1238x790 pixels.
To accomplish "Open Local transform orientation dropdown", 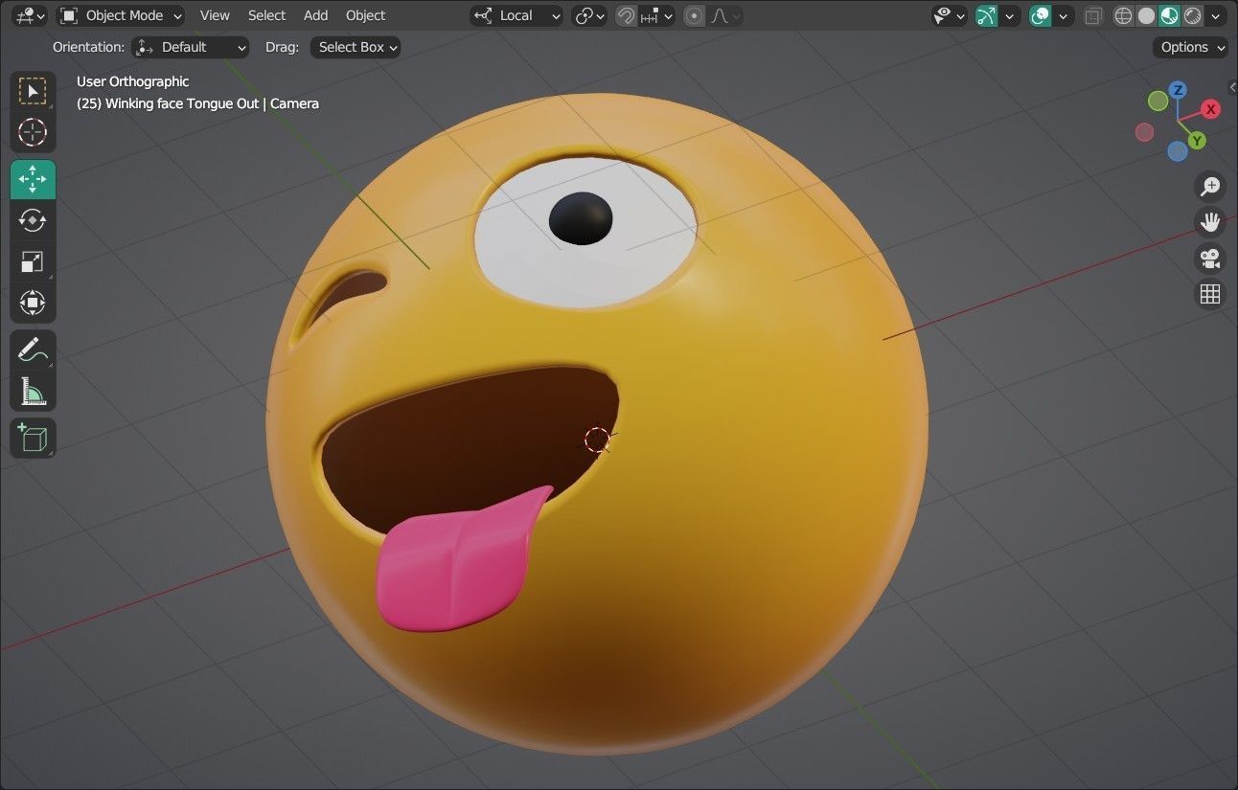I will pos(516,15).
